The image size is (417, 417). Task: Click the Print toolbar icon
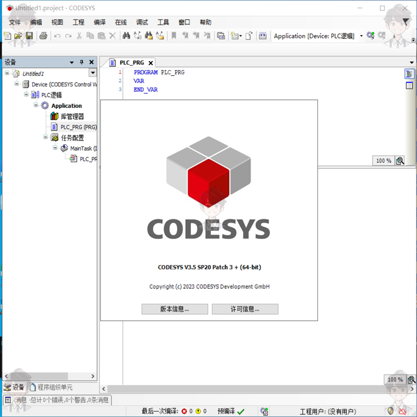(x=43, y=35)
